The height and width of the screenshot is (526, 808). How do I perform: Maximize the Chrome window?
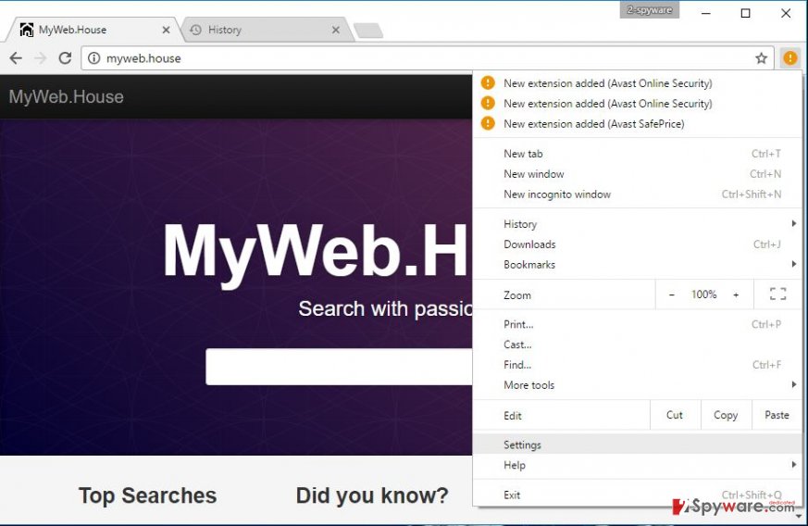pyautogui.click(x=745, y=13)
